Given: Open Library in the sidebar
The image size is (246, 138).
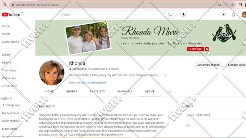Looking at the screenshot, I should [x=6, y=55].
